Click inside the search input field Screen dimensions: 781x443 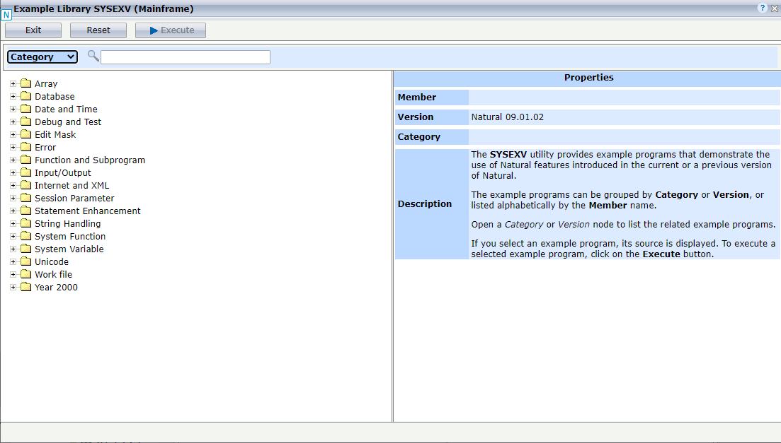tap(184, 57)
